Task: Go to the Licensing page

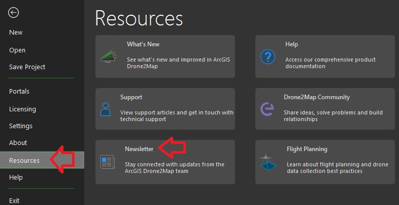Action: tap(23, 109)
